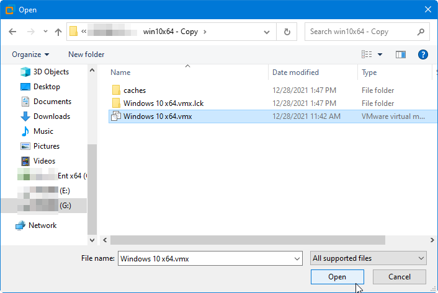Click the Documents page icon
The height and width of the screenshot is (293, 438).
click(25, 102)
